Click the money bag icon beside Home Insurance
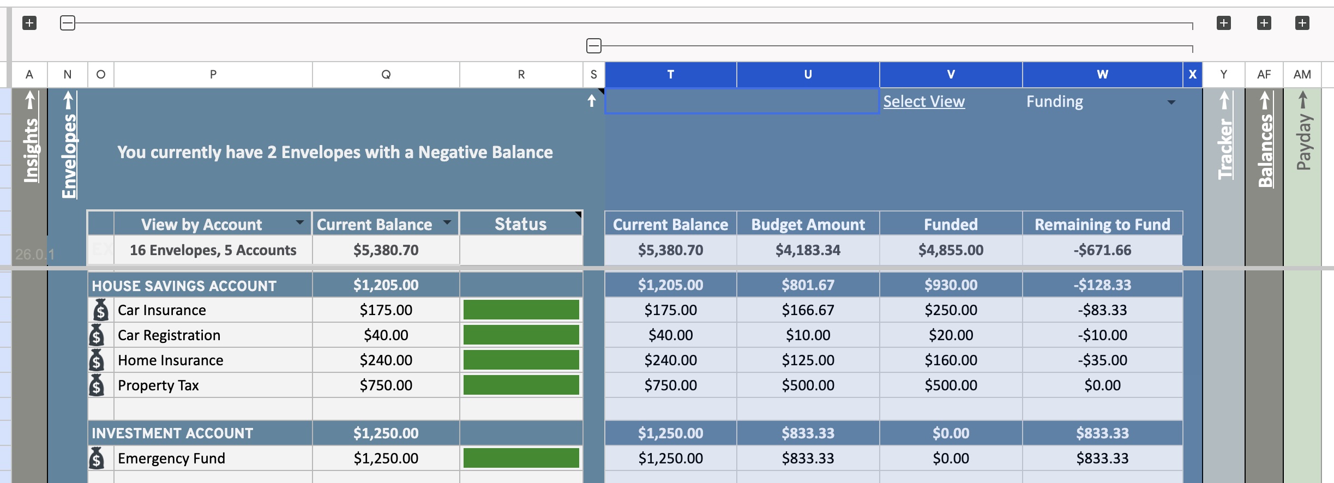The height and width of the screenshot is (483, 1334). point(97,360)
